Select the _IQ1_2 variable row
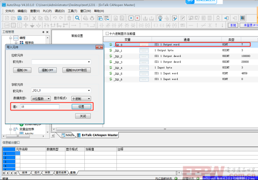 pos(181,56)
